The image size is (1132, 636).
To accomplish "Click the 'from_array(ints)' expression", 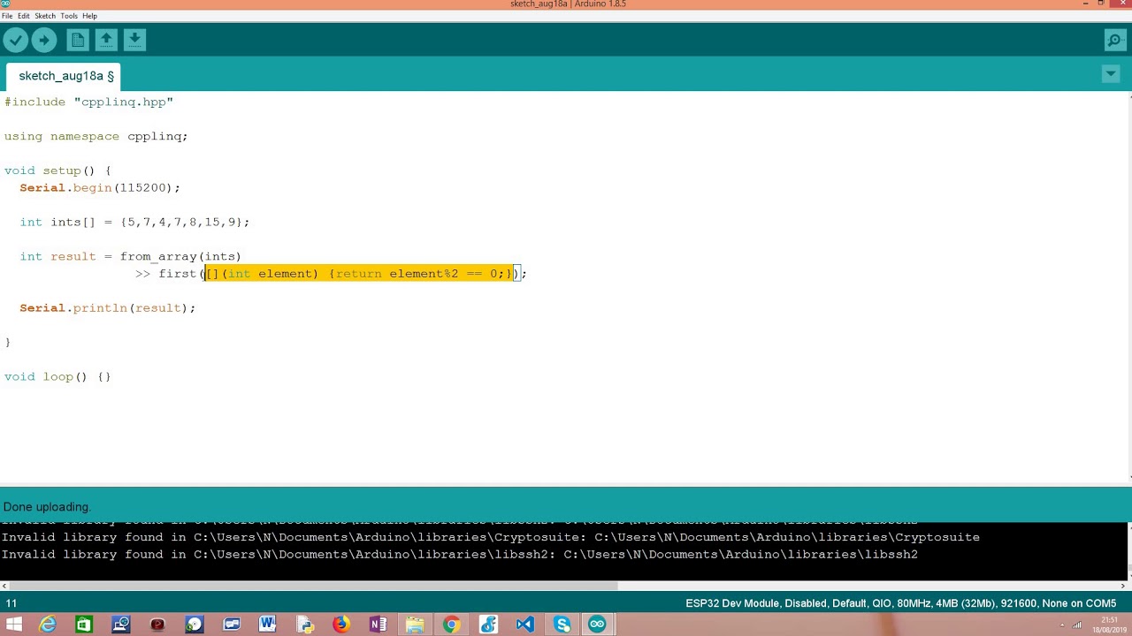I will pyautogui.click(x=180, y=256).
